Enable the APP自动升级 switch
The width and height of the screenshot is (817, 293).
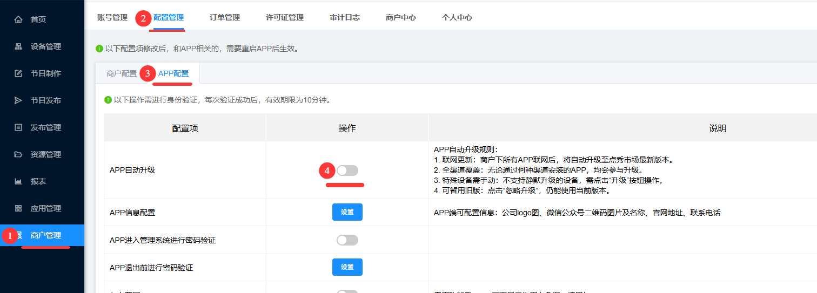[x=347, y=171]
